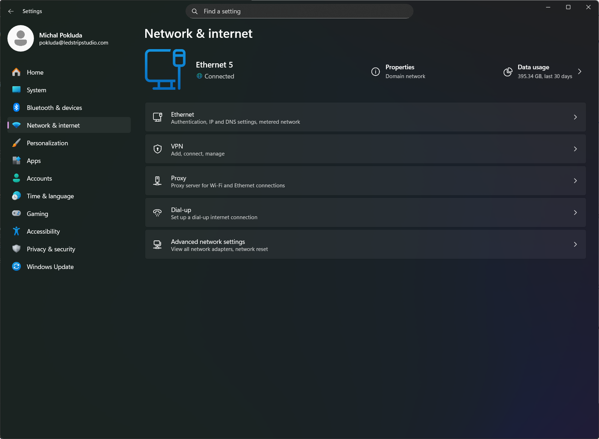Click the green Connected globe icon
The width and height of the screenshot is (599, 439).
click(200, 76)
